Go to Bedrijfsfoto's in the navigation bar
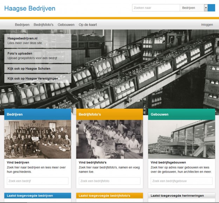This screenshot has width=219, height=203. (43, 25)
